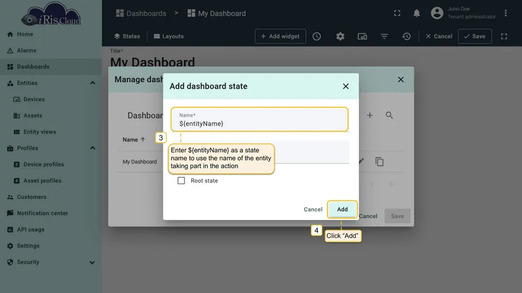Image resolution: width=522 pixels, height=293 pixels.
Task: Click the edit pencil for My Dashboard state
Action: tap(361, 161)
